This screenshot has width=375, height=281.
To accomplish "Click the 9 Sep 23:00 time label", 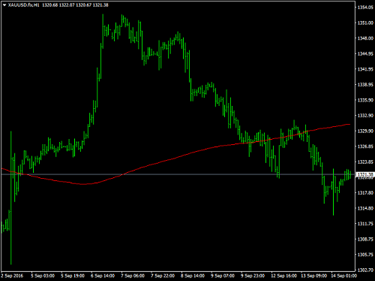I will point(253,276).
